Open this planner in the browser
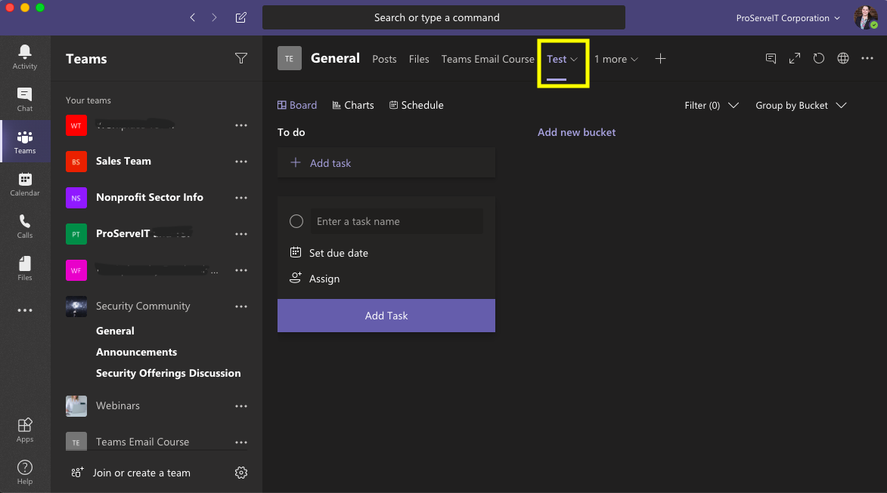Screen dimensions: 887x493 (843, 58)
